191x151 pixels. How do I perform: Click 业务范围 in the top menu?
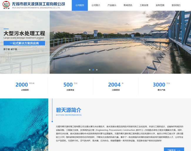tap(160, 5)
